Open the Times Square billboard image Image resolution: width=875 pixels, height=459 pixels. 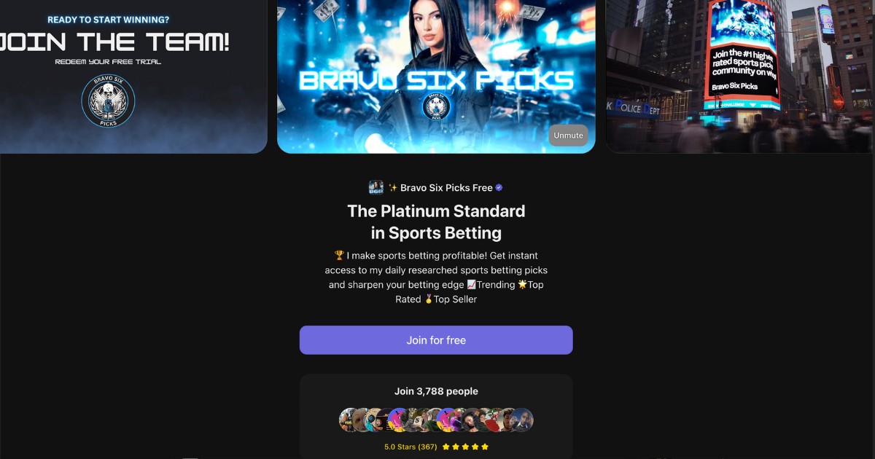coord(740,76)
